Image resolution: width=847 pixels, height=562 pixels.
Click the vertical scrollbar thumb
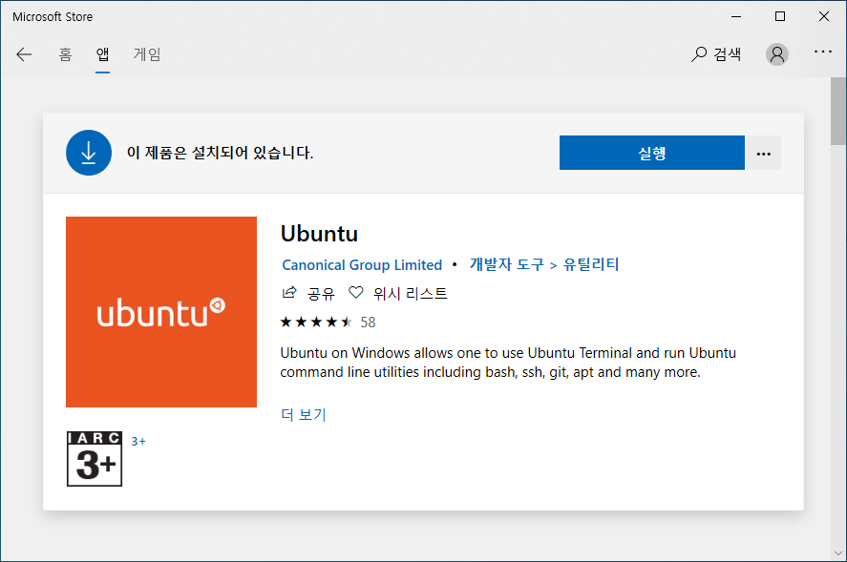click(837, 112)
